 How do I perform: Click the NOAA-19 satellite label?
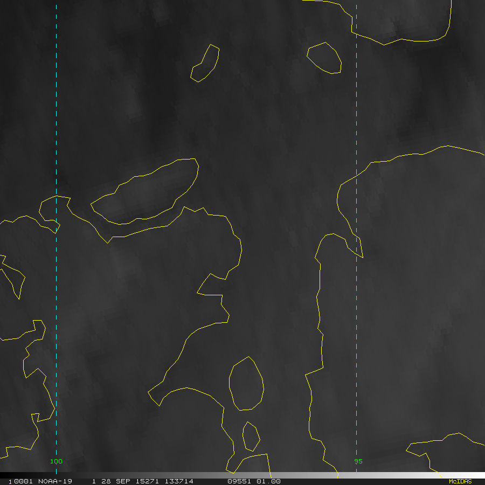tap(55, 481)
